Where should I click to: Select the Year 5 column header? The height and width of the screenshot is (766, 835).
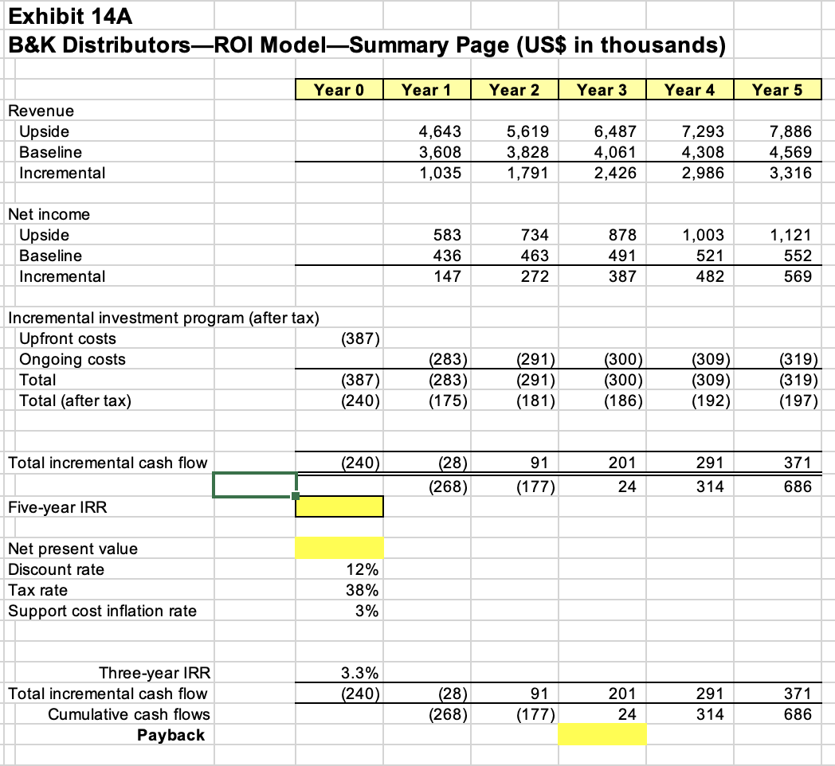pyautogui.click(x=778, y=89)
